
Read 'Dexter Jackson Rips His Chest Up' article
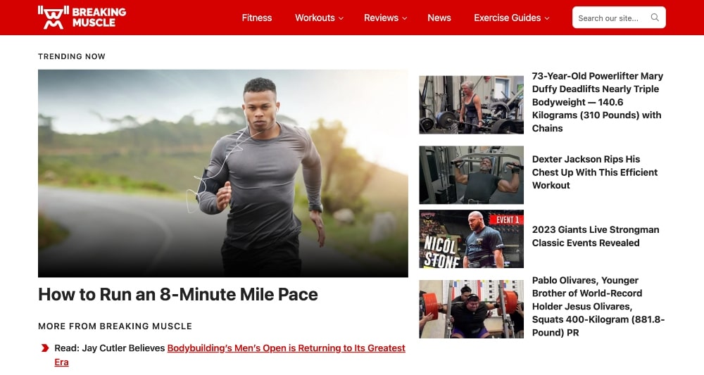(x=594, y=172)
